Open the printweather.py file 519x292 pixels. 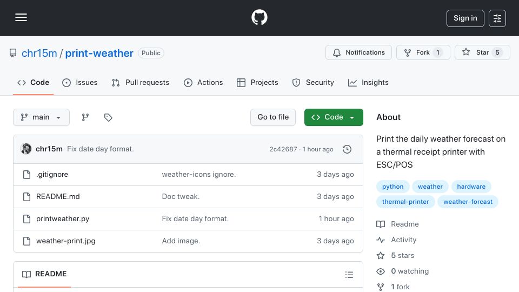coord(63,219)
